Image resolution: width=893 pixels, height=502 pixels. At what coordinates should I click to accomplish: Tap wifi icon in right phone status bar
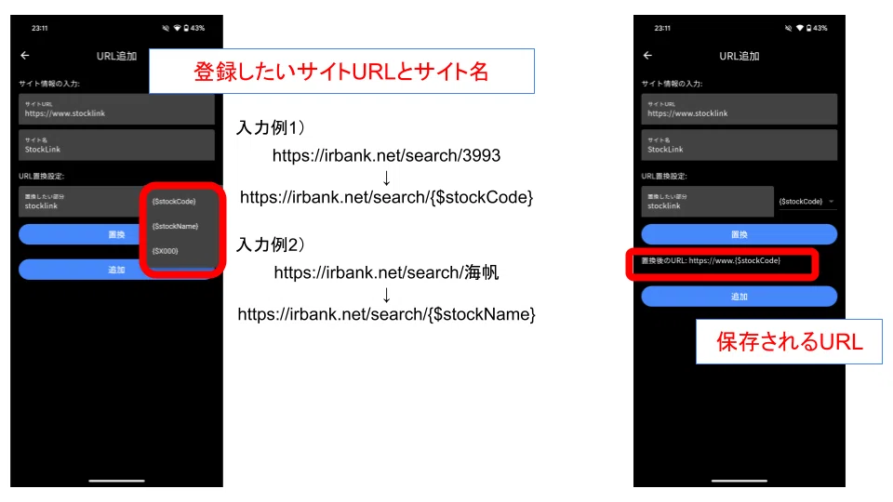pos(800,28)
